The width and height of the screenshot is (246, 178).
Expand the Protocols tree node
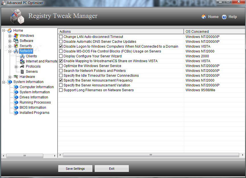(x=16, y=67)
